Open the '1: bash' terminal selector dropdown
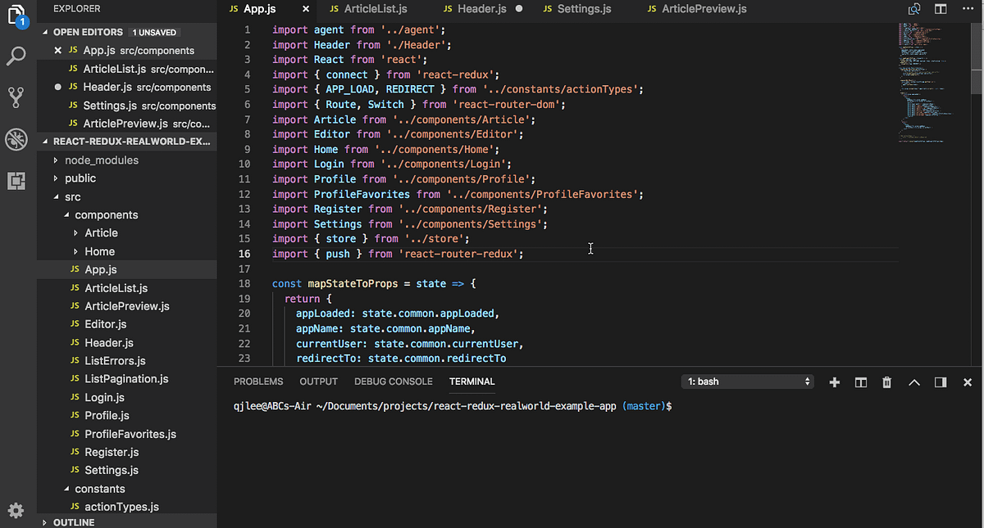 click(746, 381)
